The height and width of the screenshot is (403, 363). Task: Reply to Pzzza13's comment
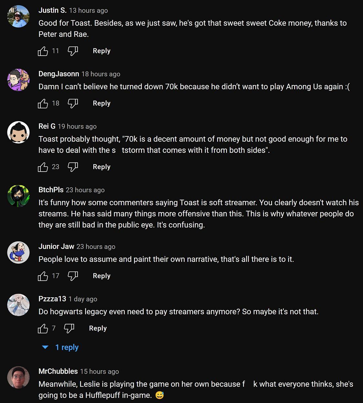(x=98, y=328)
